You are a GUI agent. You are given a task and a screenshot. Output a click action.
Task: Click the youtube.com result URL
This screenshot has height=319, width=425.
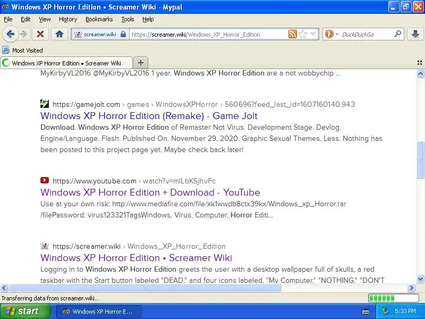[x=134, y=181]
